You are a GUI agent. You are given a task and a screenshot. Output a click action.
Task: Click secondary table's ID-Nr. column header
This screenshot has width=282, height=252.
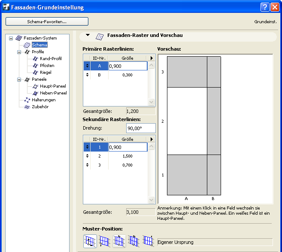pos(99,139)
